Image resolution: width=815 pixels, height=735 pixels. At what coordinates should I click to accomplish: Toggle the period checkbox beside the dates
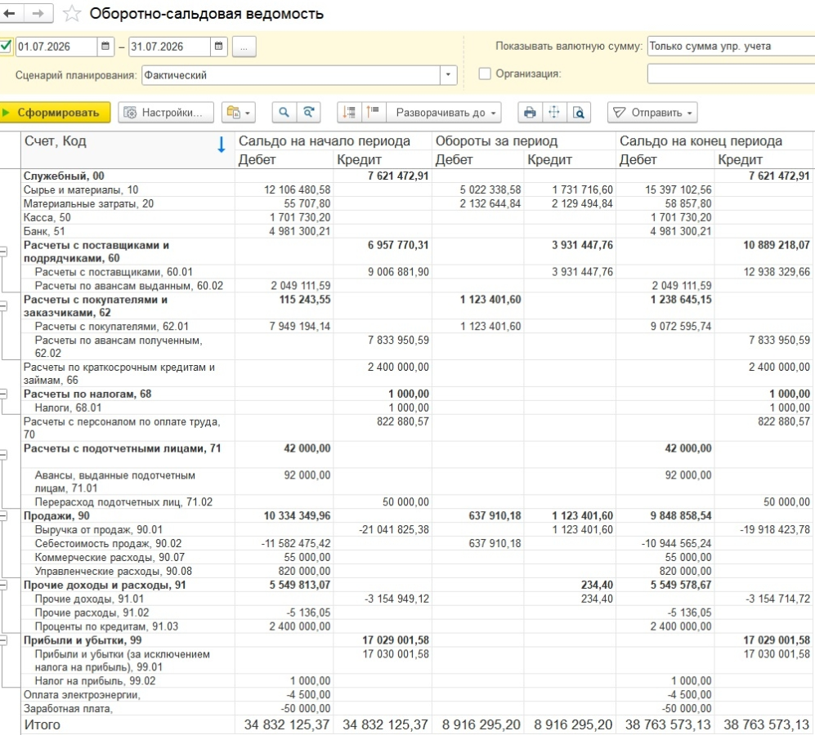point(6,46)
